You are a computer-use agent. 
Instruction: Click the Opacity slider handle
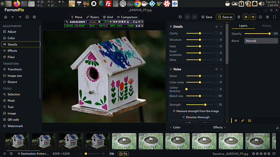click(269, 34)
